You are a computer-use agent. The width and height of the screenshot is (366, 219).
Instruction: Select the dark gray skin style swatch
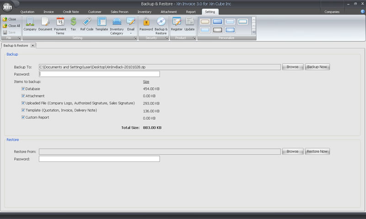point(218,30)
